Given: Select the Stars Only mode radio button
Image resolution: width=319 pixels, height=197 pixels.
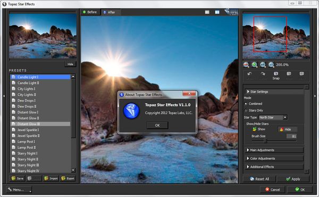Looking at the screenshot, I should (x=246, y=110).
